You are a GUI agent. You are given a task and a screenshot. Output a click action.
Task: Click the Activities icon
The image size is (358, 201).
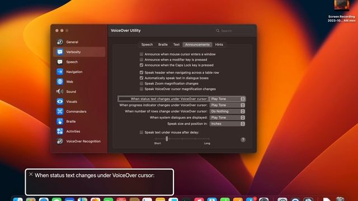(60, 131)
